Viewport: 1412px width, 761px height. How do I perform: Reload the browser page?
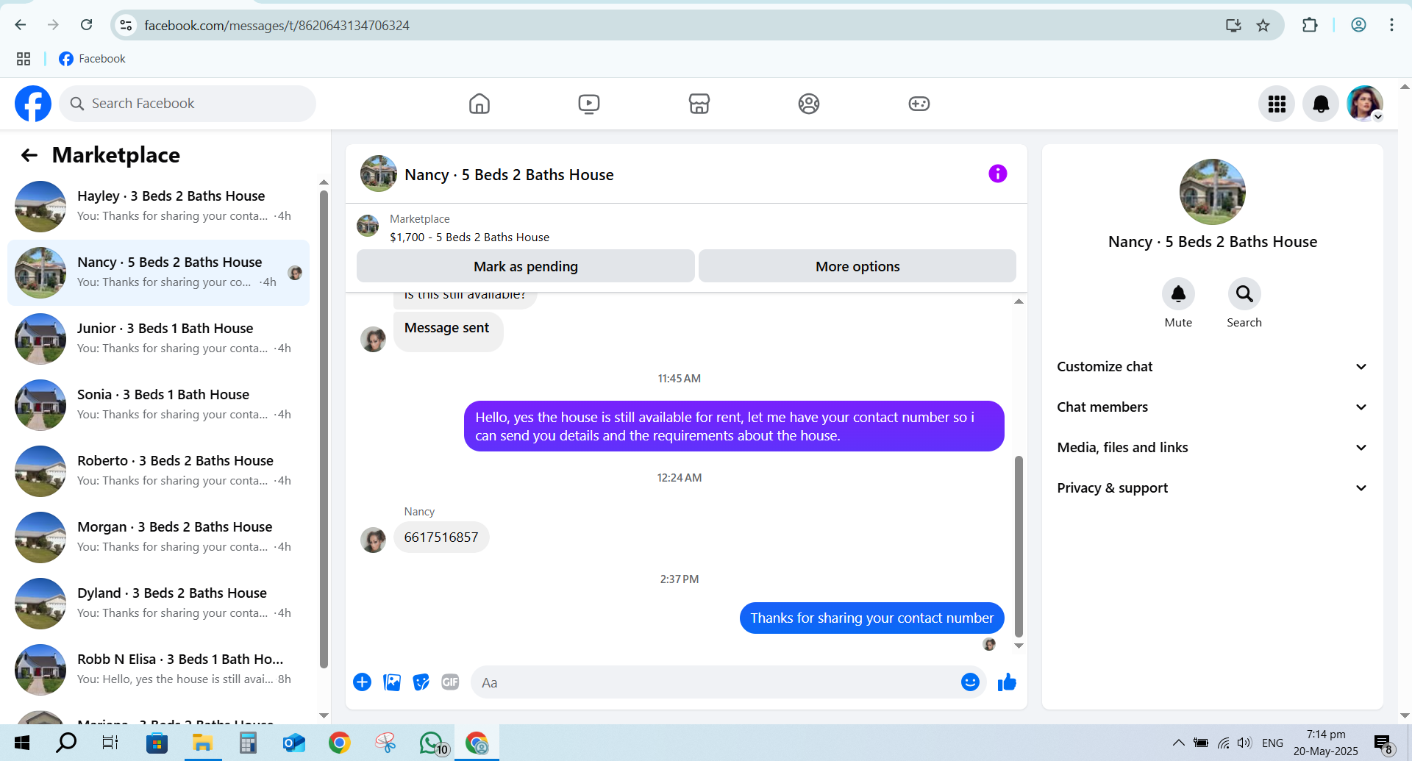[x=86, y=25]
